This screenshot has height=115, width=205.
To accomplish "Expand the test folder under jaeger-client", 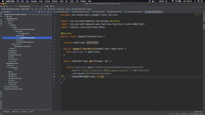I will point(9,49).
